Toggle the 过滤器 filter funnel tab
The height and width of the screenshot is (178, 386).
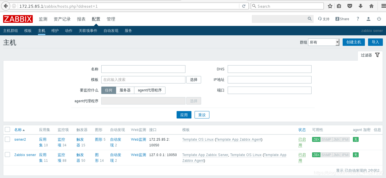click(370, 55)
